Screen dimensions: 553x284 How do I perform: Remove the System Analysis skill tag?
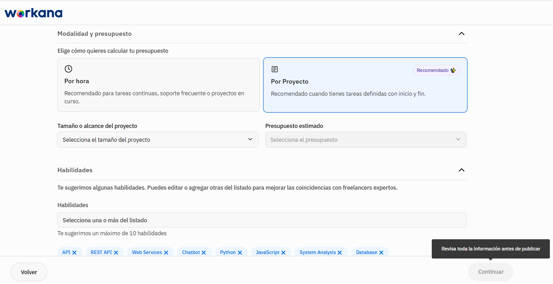click(340, 253)
